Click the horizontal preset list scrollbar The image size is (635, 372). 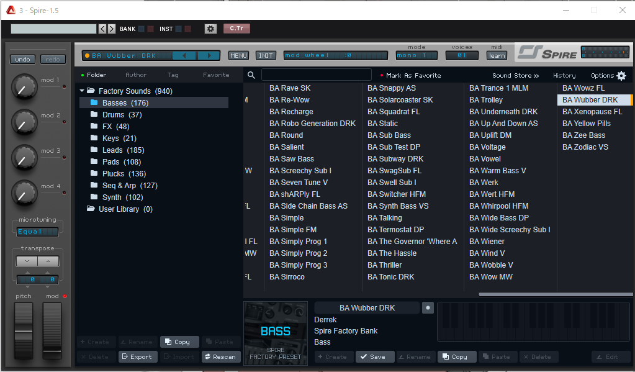click(556, 294)
